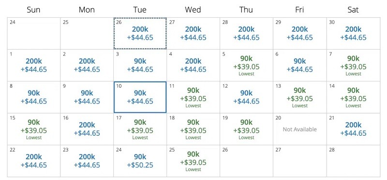Select Sunday 22 fare 200k +$44.65

coord(34,161)
